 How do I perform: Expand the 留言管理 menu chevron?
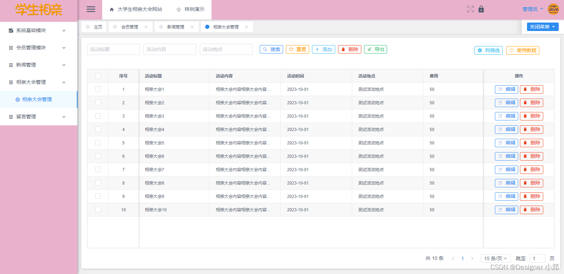[x=64, y=117]
